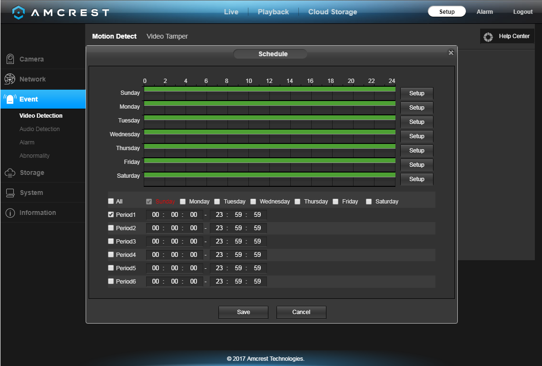Uncheck the Period1 checkbox
This screenshot has width=542, height=366.
[111, 214]
